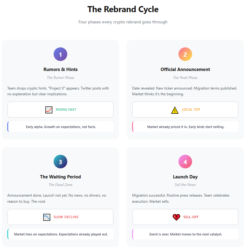Click the Official Announcement heading

click(185, 69)
